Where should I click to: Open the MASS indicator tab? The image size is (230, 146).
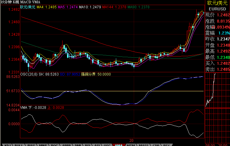coord(143,145)
